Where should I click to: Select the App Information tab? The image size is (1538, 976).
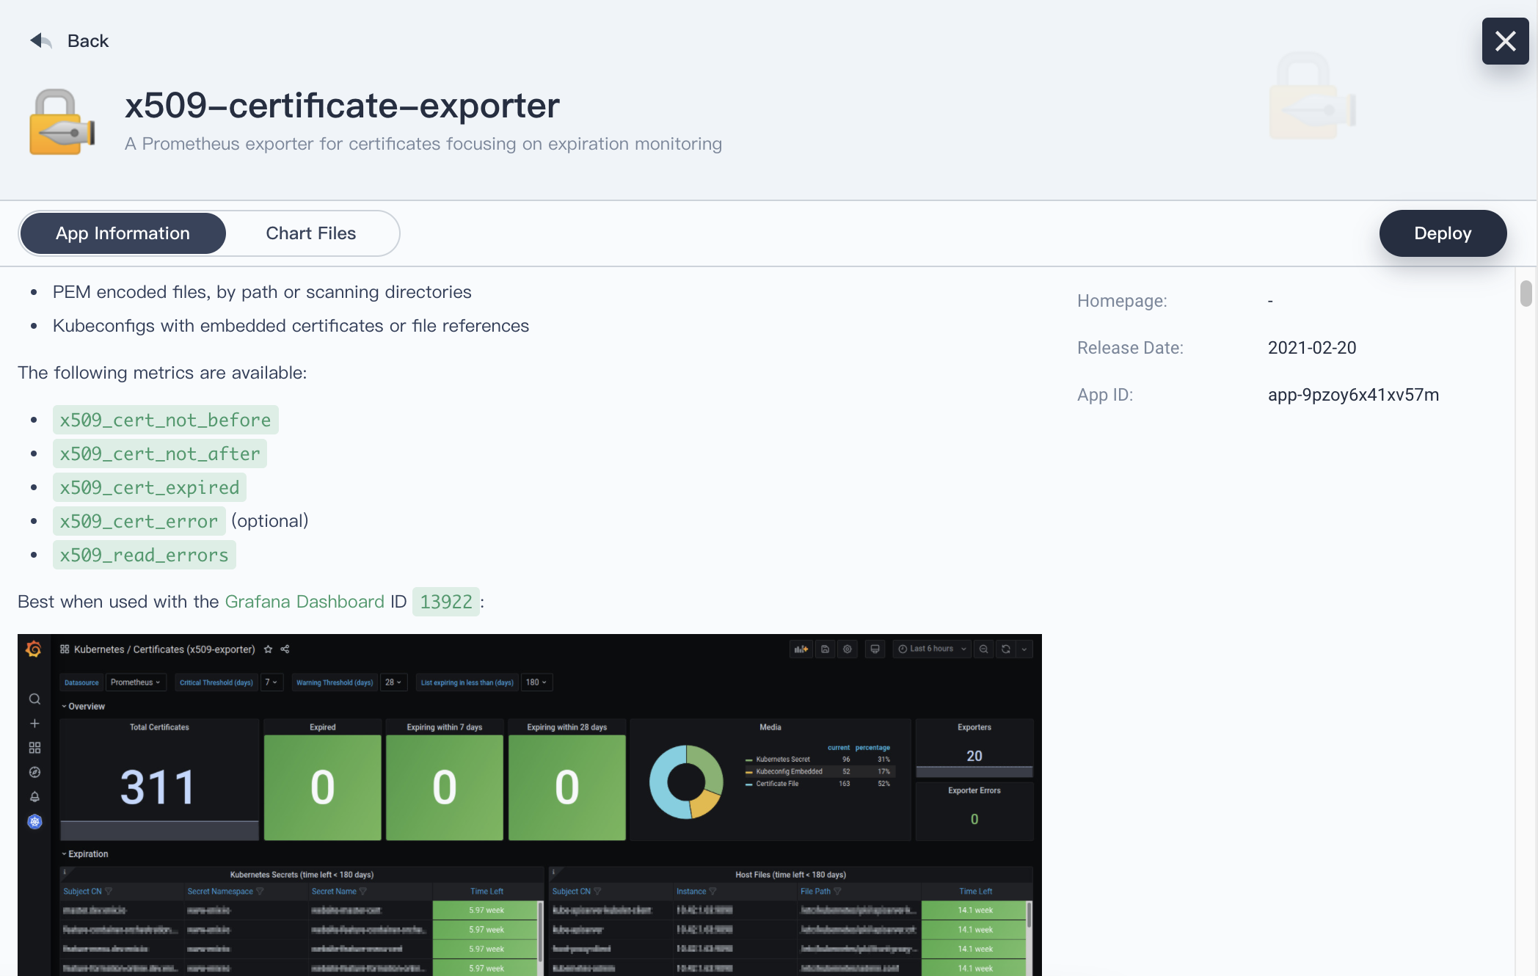123,233
